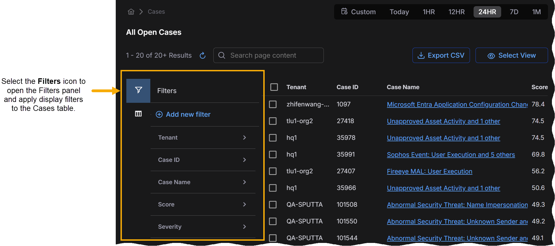555x246 pixels.
Task: Click the download icon in Export CSV
Action: pyautogui.click(x=421, y=55)
